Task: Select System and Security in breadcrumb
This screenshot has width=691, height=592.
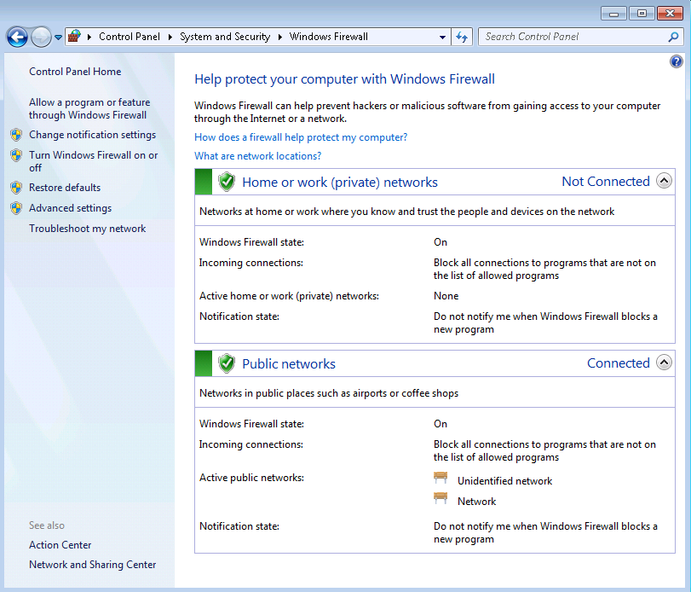Action: point(225,37)
